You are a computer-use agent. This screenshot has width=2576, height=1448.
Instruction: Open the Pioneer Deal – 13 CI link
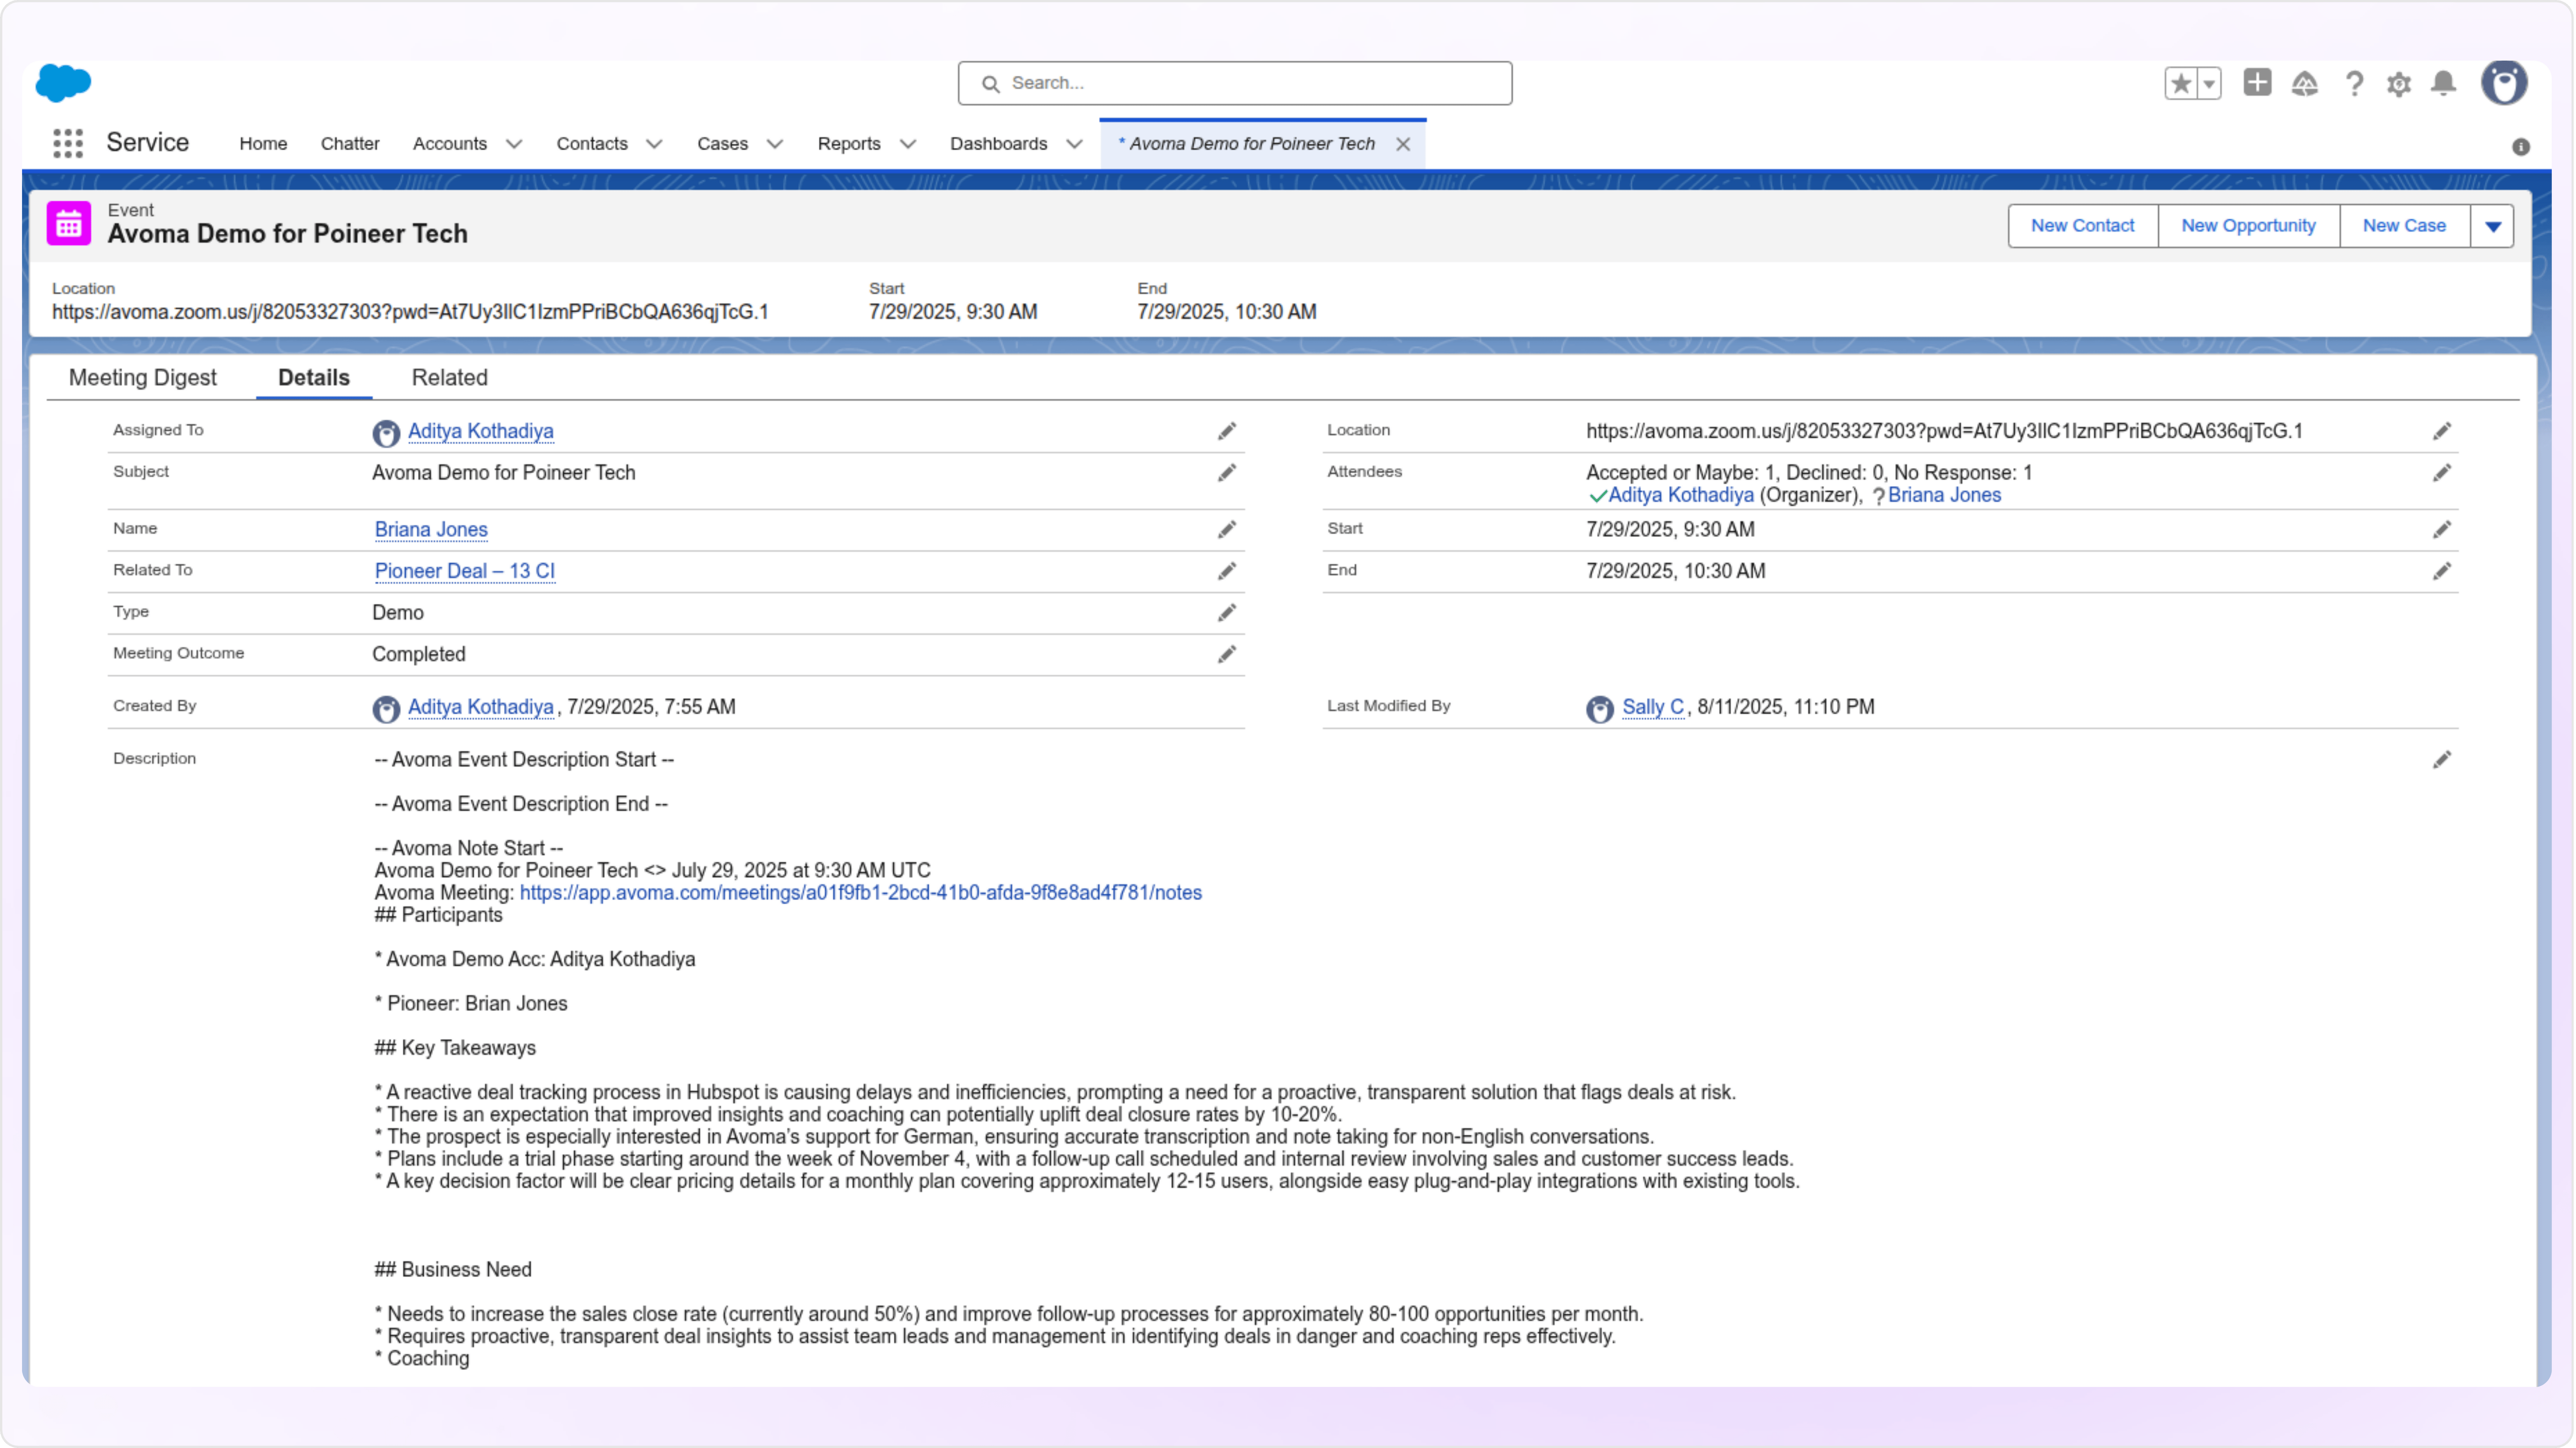pyautogui.click(x=465, y=572)
